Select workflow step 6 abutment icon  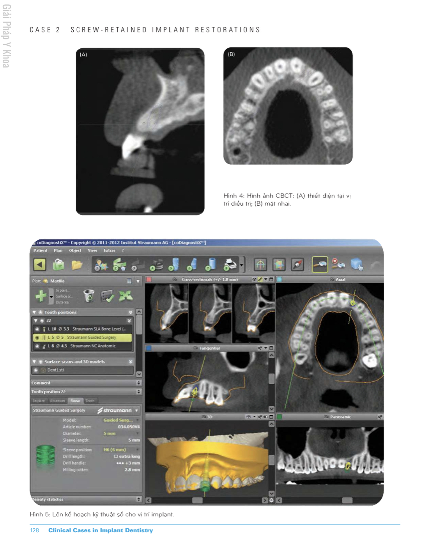click(192, 264)
